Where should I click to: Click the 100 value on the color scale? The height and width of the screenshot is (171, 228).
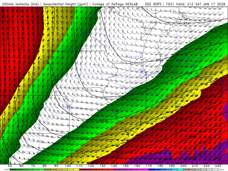pos(68,166)
